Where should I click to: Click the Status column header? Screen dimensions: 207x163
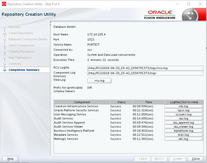click(x=121, y=102)
